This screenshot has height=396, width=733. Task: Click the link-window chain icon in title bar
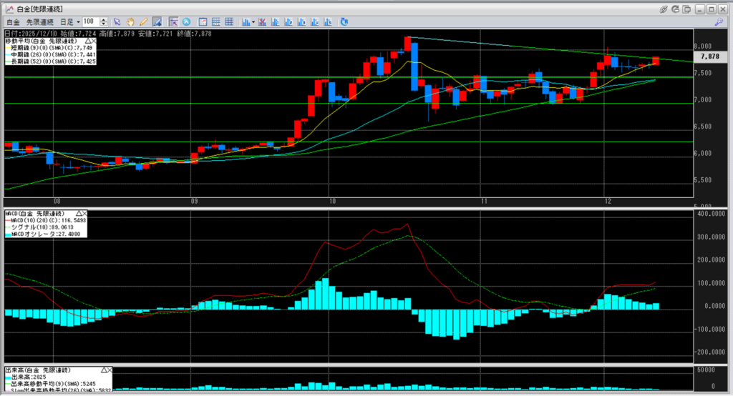(664, 9)
